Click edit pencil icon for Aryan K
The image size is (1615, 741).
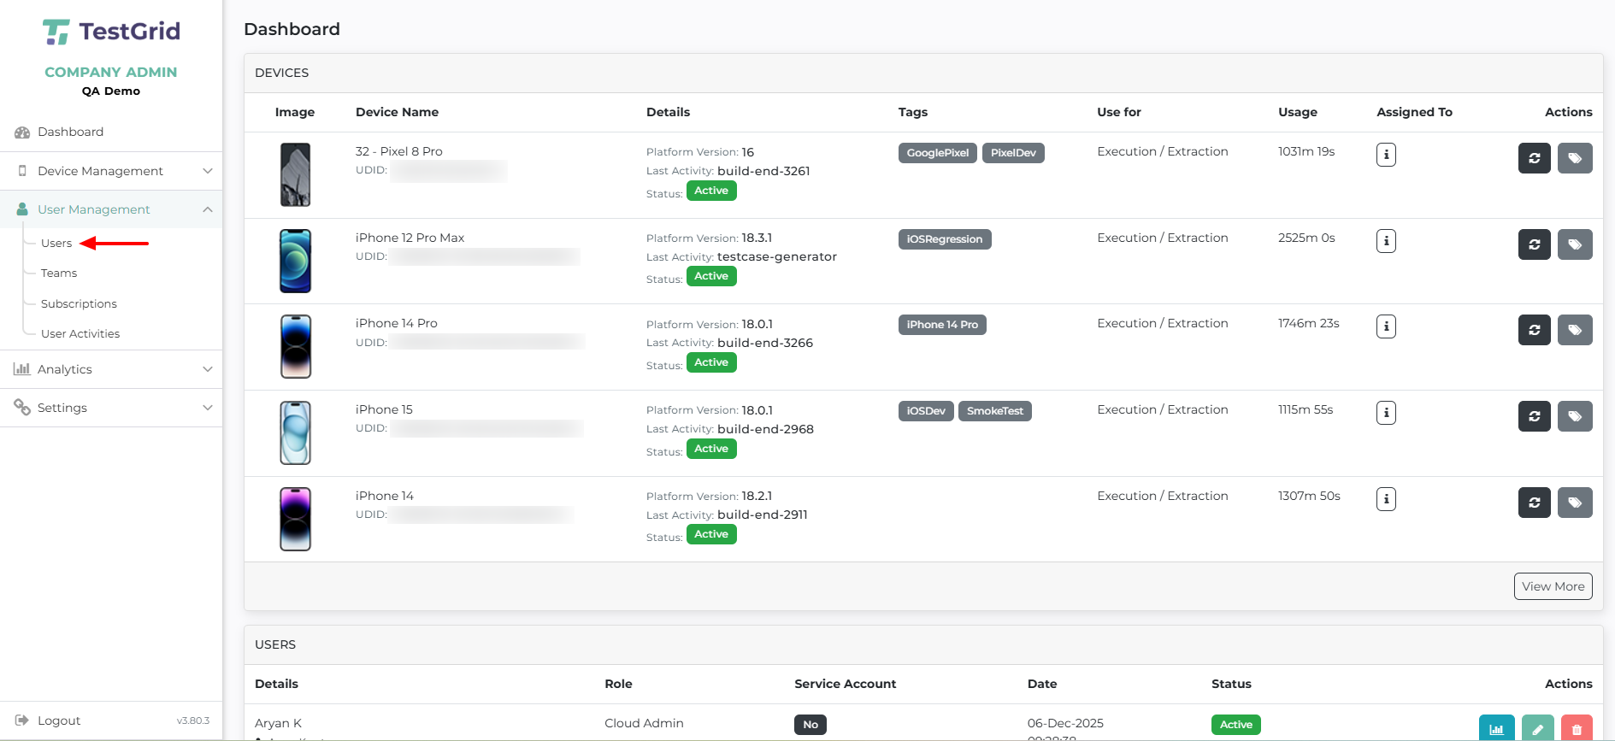click(1537, 728)
